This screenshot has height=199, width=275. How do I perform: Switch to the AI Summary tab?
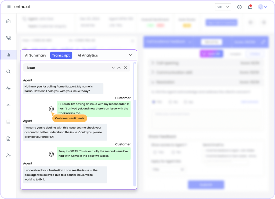pos(35,55)
